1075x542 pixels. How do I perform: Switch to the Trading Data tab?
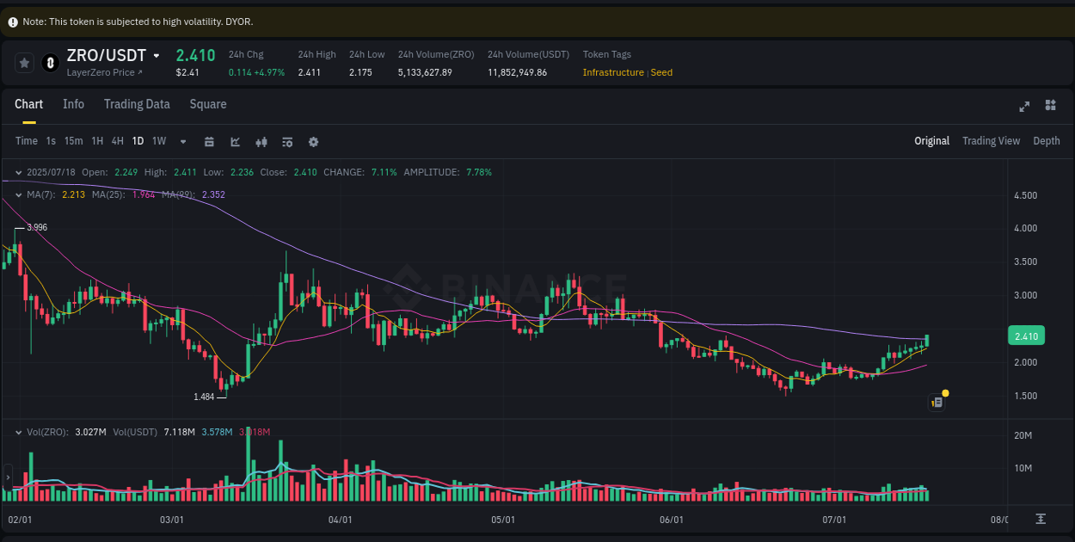pos(137,104)
